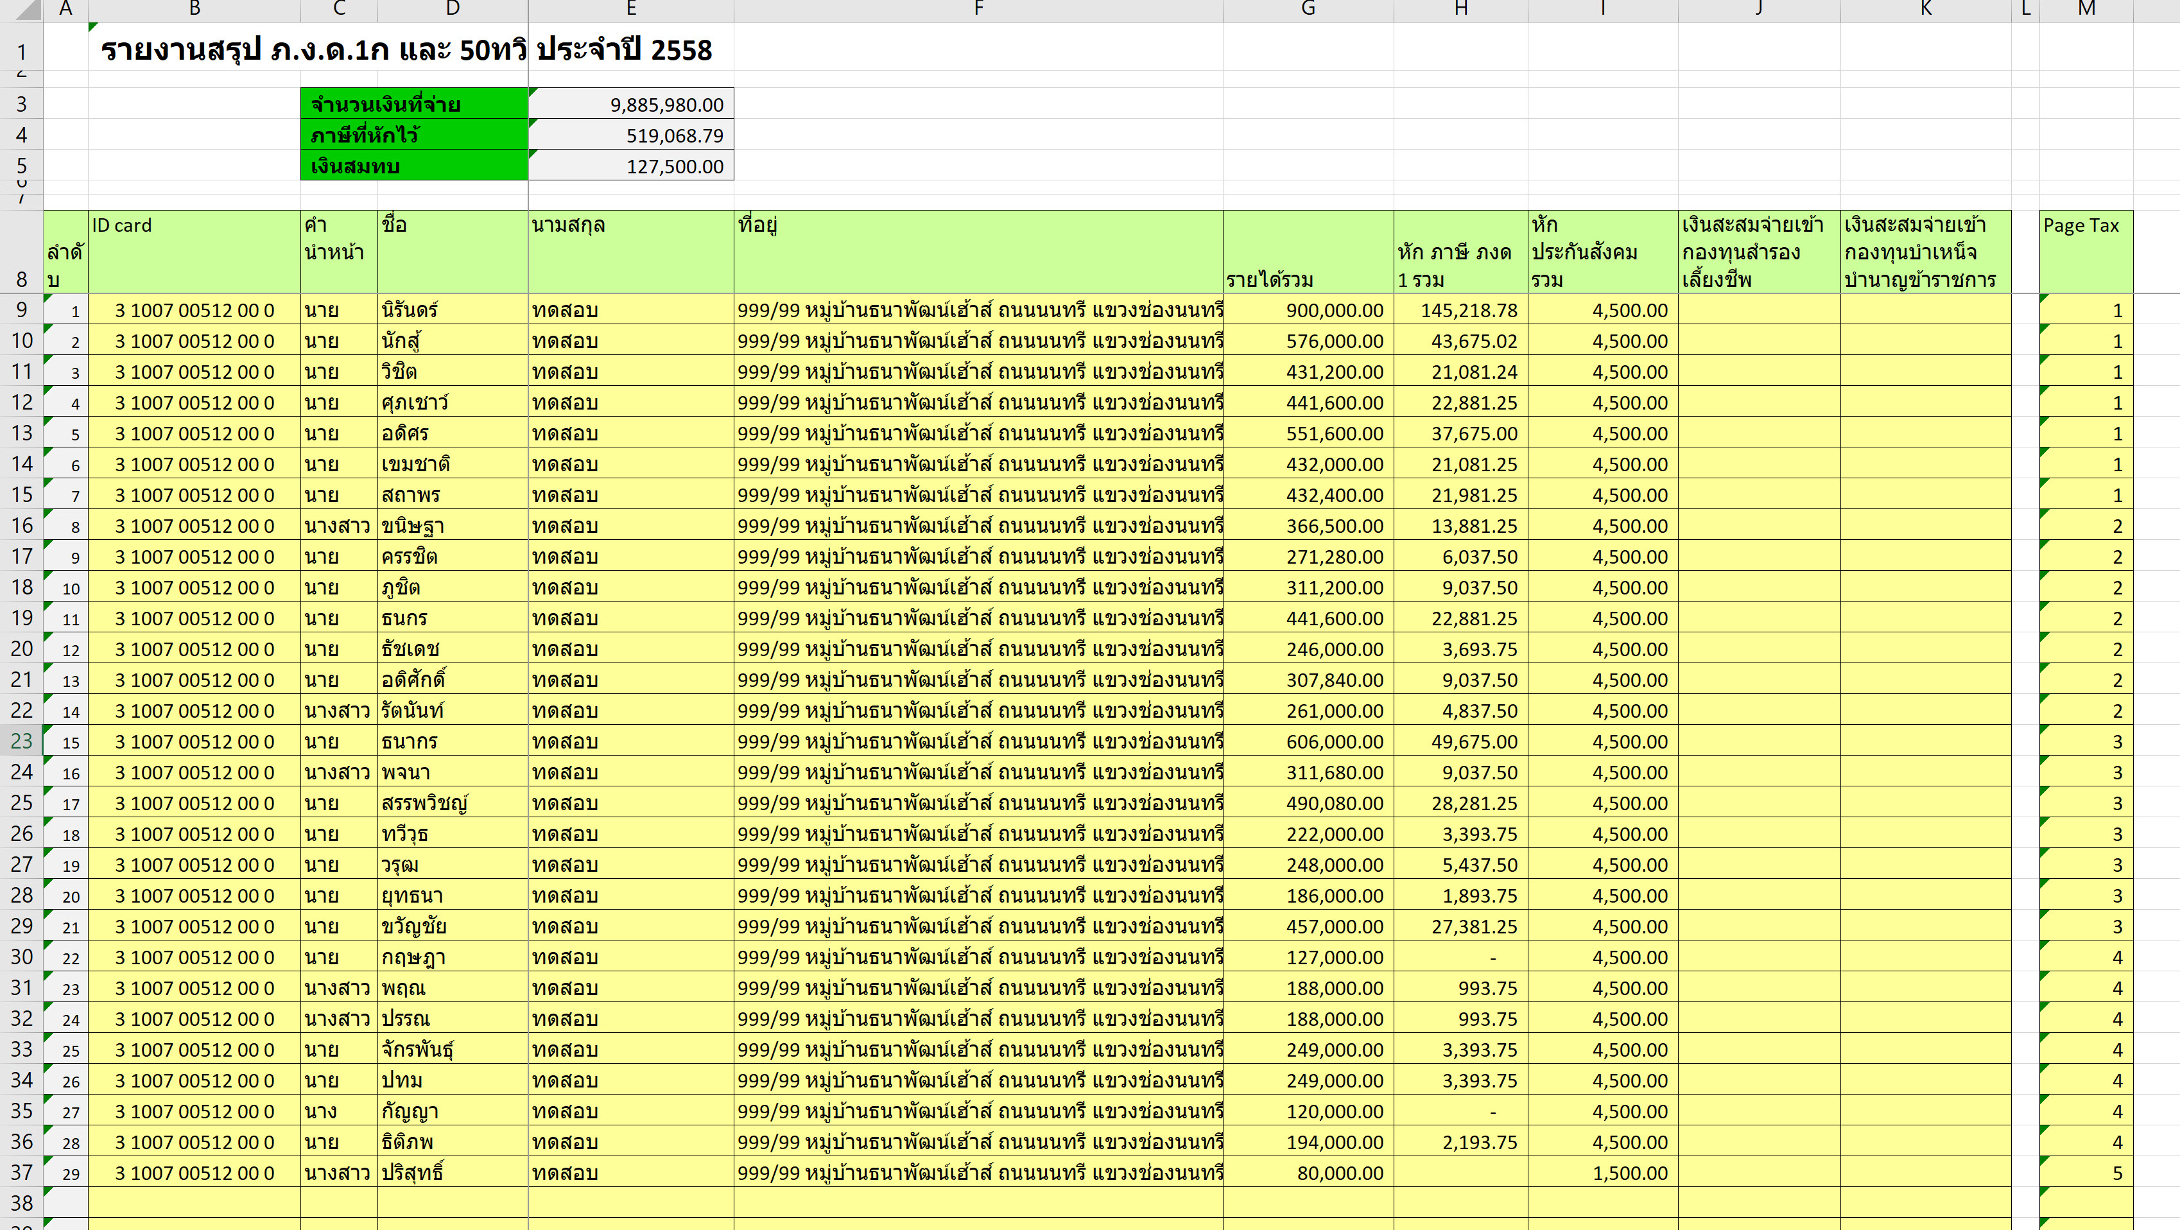Image resolution: width=2180 pixels, height=1230 pixels.
Task: Click the name cell จักรพันธุ์
Action: pyautogui.click(x=453, y=1049)
